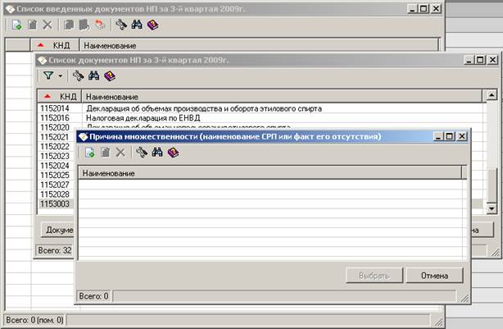Click the Отмена button
The width and height of the screenshot is (503, 329).
pos(434,276)
